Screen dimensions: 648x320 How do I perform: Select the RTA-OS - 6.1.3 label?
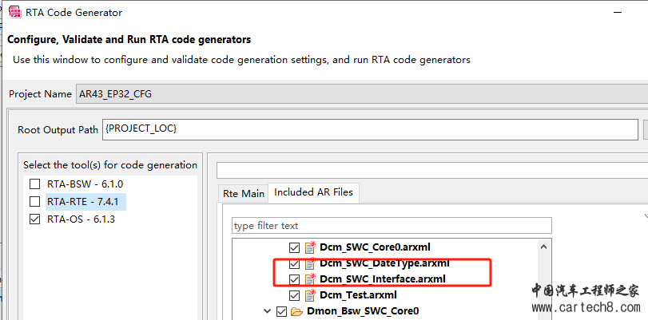pyautogui.click(x=81, y=219)
